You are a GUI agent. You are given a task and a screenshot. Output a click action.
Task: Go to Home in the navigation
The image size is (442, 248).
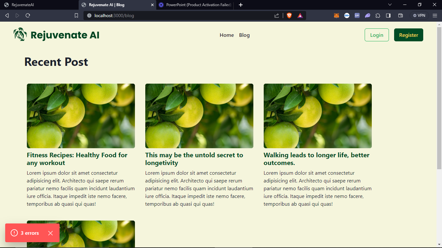pyautogui.click(x=227, y=35)
